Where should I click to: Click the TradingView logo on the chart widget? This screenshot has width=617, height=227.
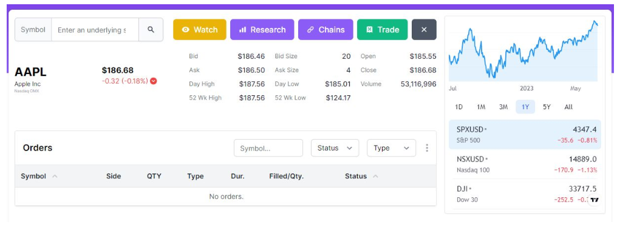pyautogui.click(x=594, y=200)
